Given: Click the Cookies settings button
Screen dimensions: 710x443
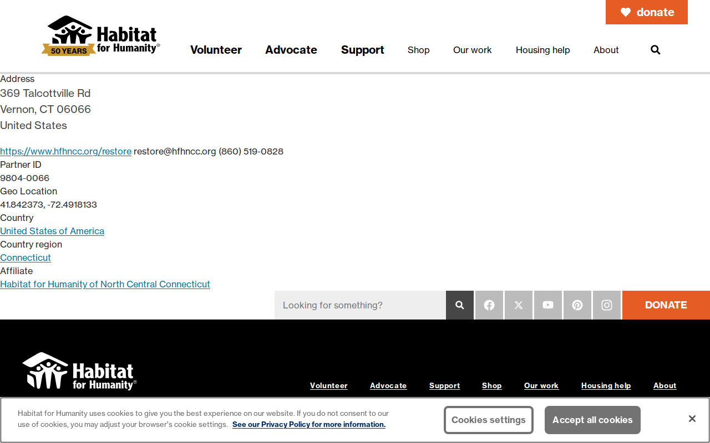Looking at the screenshot, I should pos(489,420).
